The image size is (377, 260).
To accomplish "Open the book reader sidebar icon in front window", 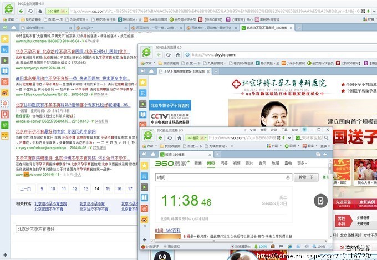I will [144, 198].
